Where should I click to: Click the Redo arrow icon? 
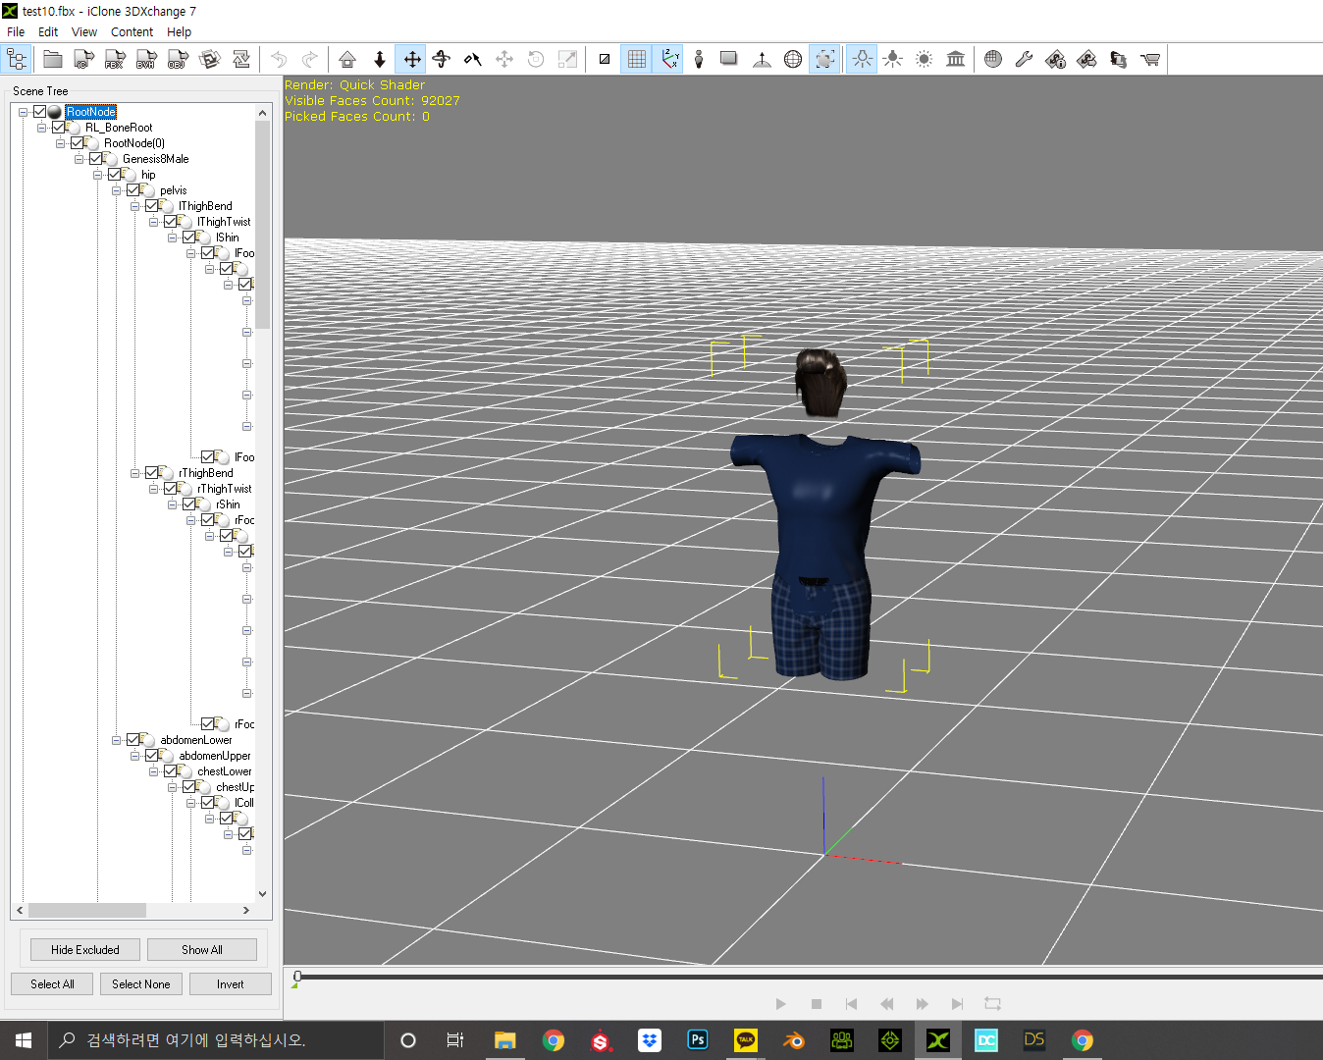(x=310, y=60)
